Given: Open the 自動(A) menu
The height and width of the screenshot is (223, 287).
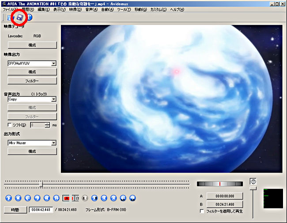Looking at the screenshot, I should coord(107,10).
